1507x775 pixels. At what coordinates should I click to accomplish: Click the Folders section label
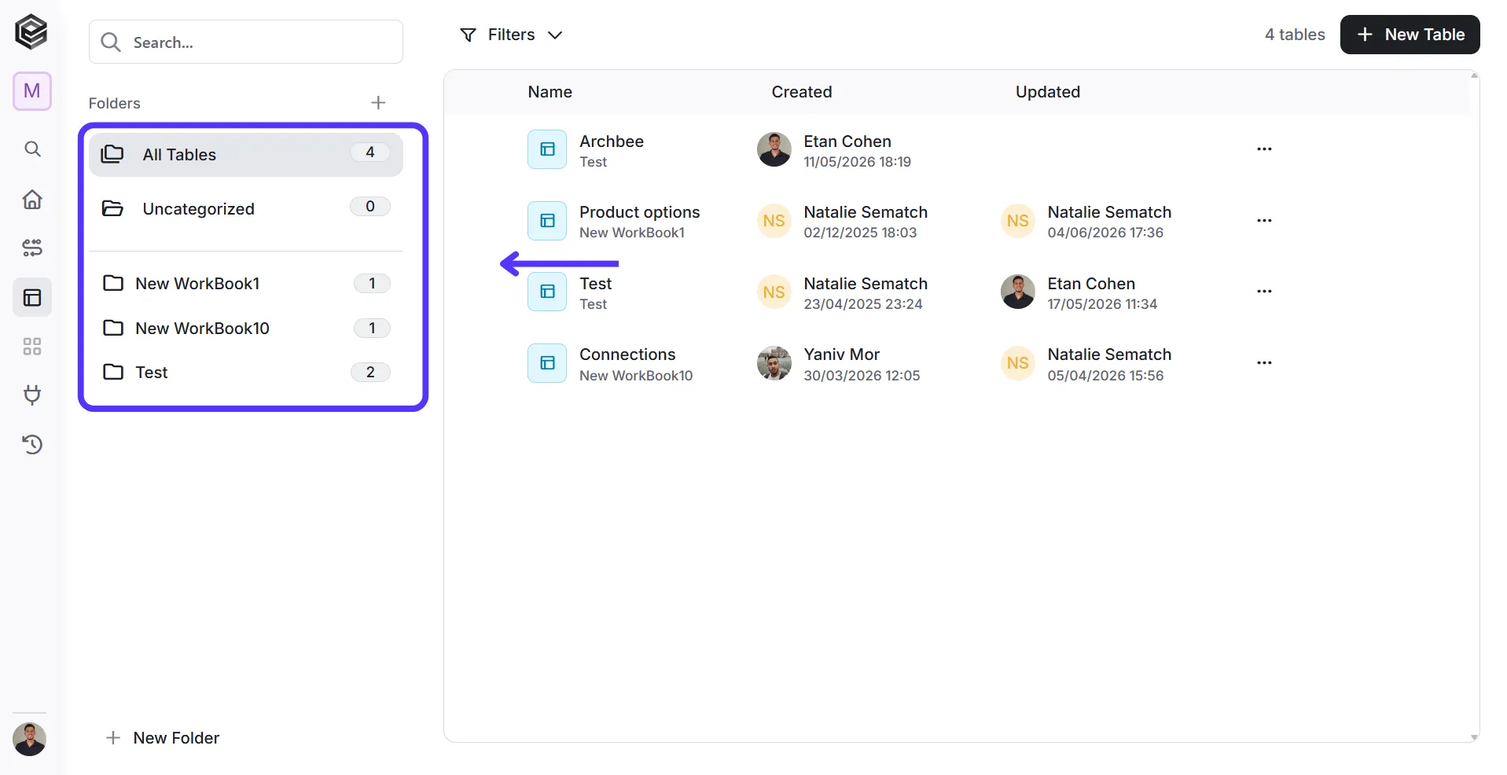pyautogui.click(x=115, y=103)
